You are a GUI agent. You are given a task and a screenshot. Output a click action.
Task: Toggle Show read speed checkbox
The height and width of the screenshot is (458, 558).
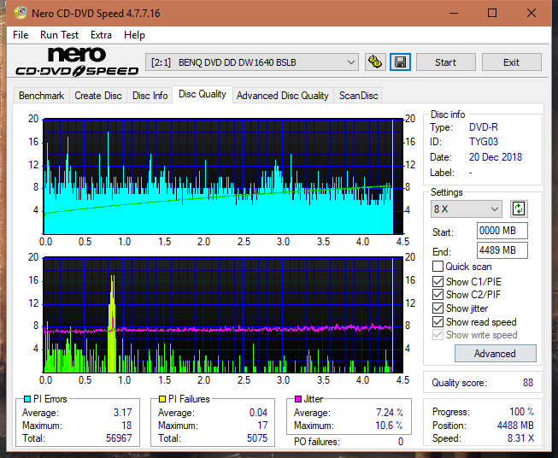point(438,321)
